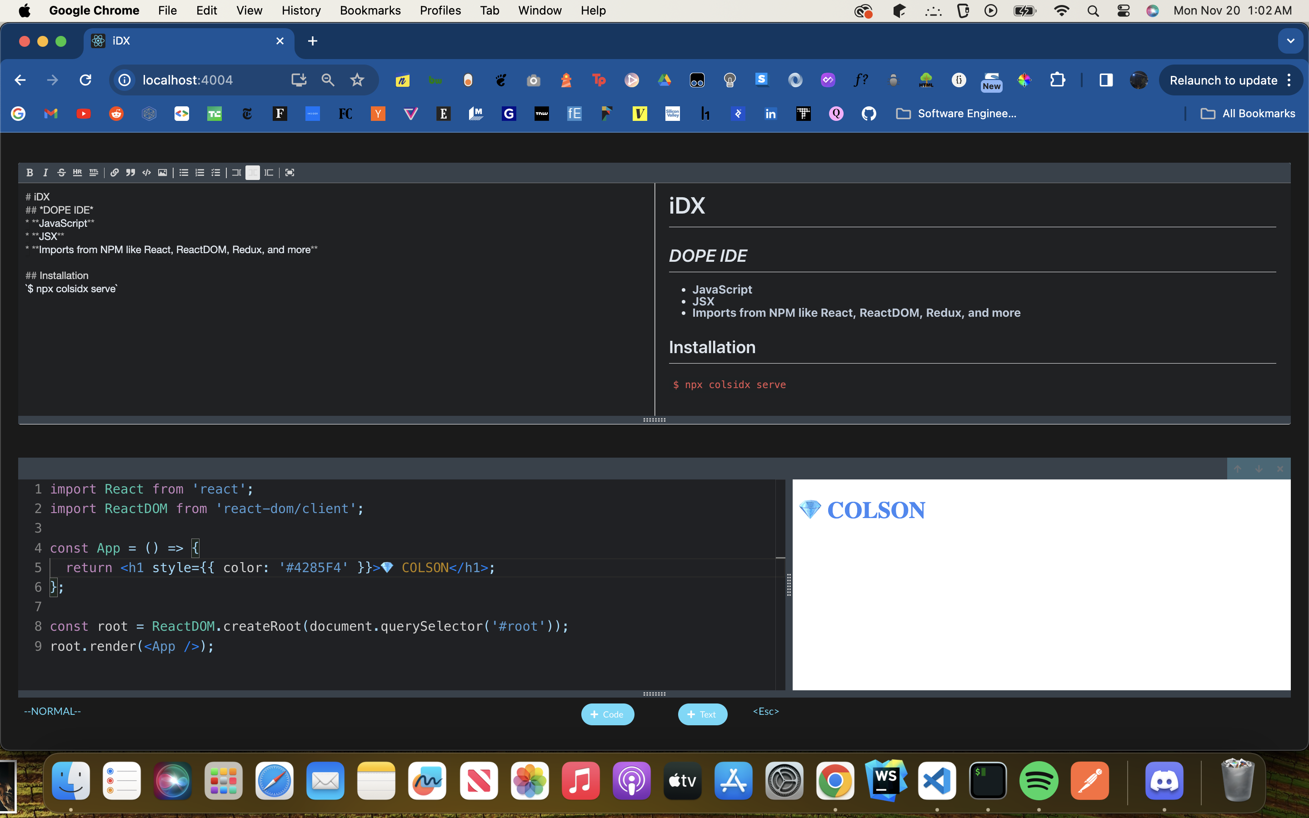The width and height of the screenshot is (1309, 818).
Task: Move the code cell down
Action: pos(1259,469)
